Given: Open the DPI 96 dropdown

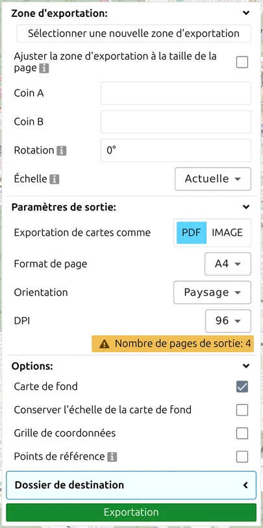Looking at the screenshot, I should (229, 321).
